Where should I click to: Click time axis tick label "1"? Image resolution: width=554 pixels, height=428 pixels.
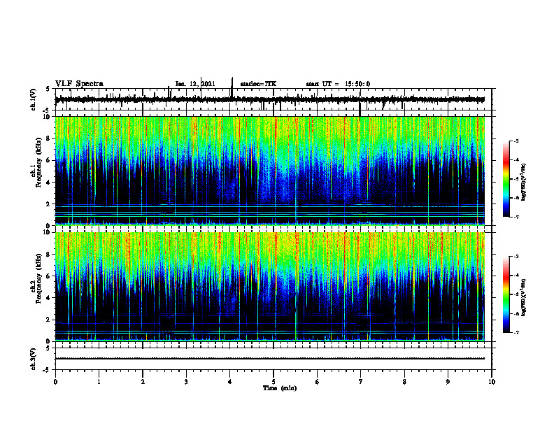click(99, 382)
